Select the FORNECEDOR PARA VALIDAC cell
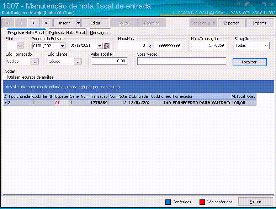 pos(201,103)
